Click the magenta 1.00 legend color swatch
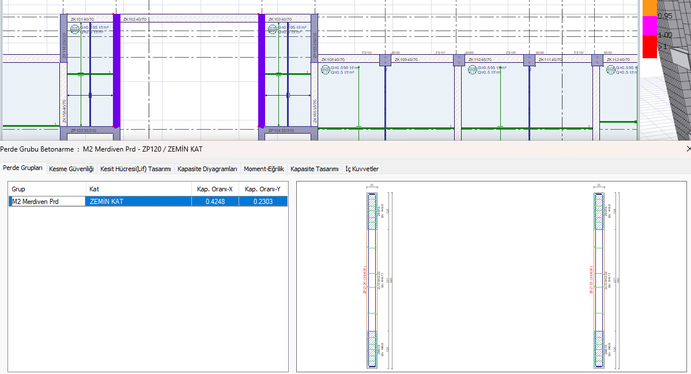 (x=650, y=26)
